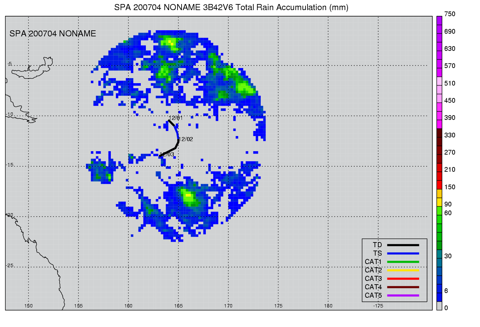Click the 12/02 storm track date label
The height and width of the screenshot is (327, 480).
click(186, 139)
